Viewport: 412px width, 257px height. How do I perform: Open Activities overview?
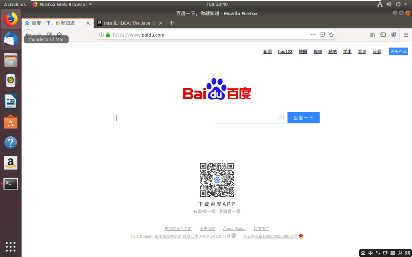[15, 4]
